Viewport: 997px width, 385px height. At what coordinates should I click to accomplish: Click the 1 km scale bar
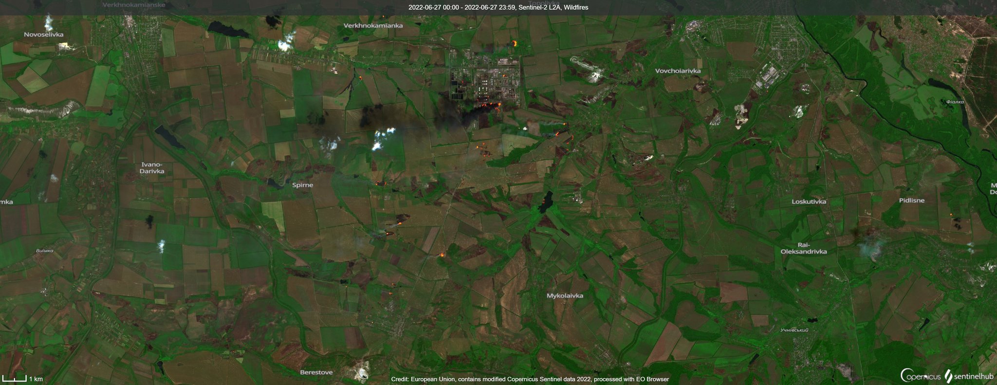tap(22, 379)
